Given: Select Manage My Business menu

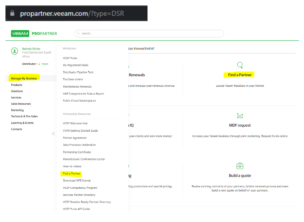Looking at the screenshot, I should coord(24,79).
